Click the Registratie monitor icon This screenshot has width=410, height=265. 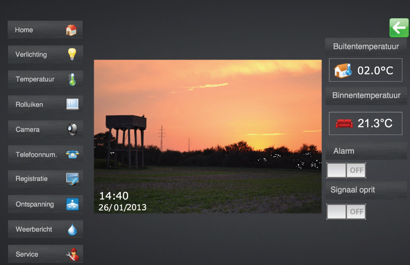click(73, 179)
